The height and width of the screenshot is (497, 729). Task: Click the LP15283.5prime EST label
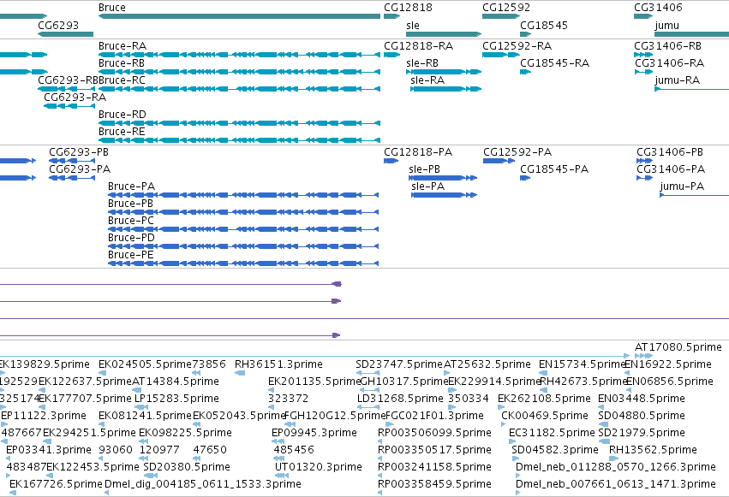pos(176,399)
